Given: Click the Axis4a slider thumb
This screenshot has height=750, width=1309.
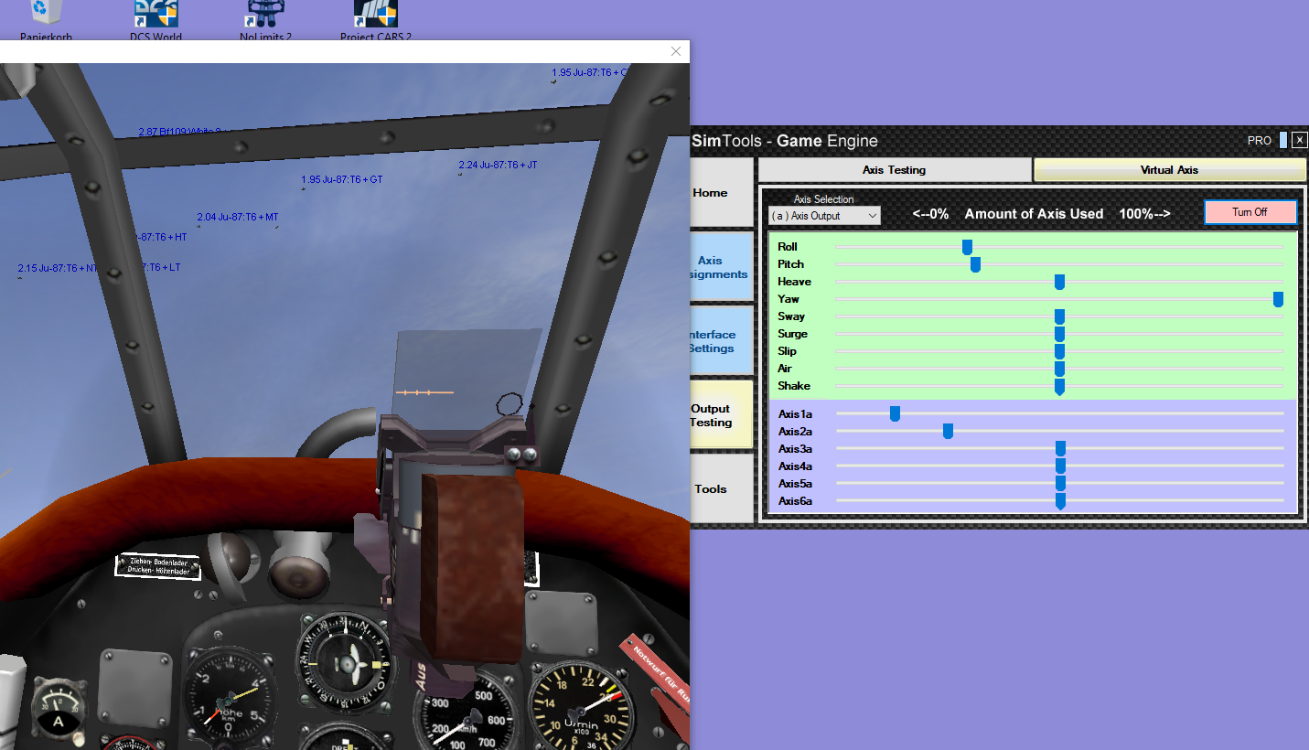Looking at the screenshot, I should click(x=1060, y=466).
